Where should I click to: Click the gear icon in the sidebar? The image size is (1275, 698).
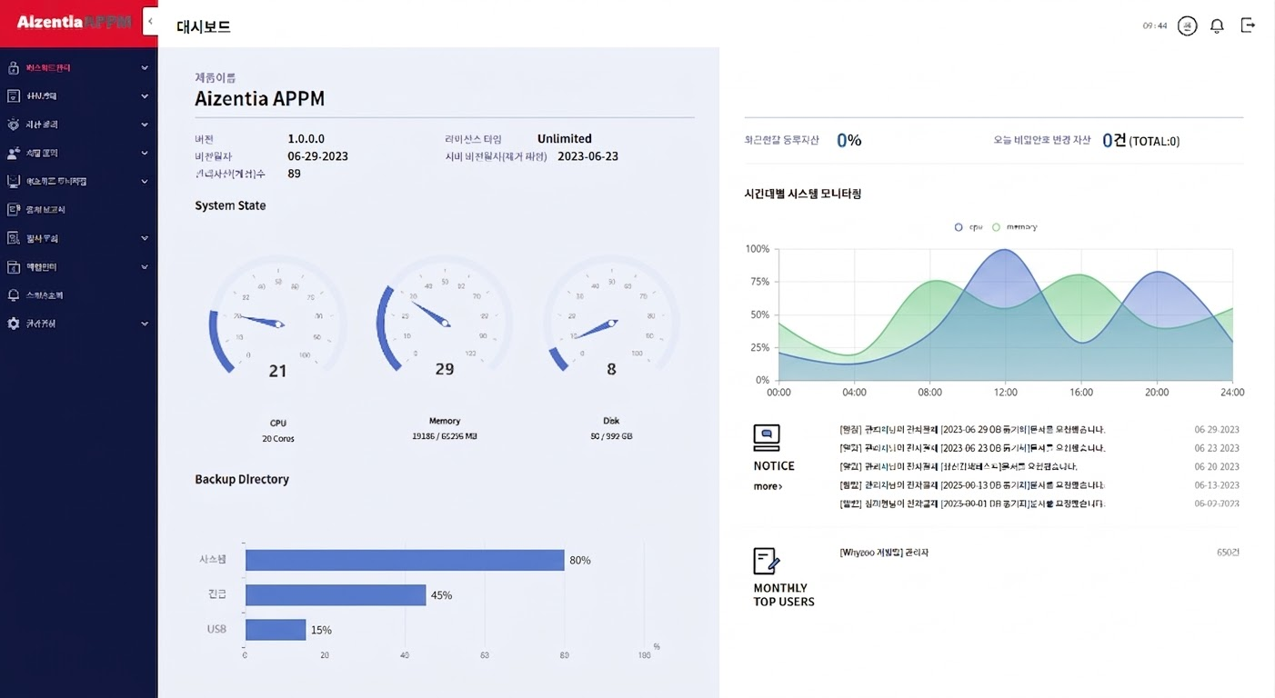[x=13, y=324]
